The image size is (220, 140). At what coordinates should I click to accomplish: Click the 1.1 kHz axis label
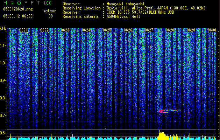[3, 45]
